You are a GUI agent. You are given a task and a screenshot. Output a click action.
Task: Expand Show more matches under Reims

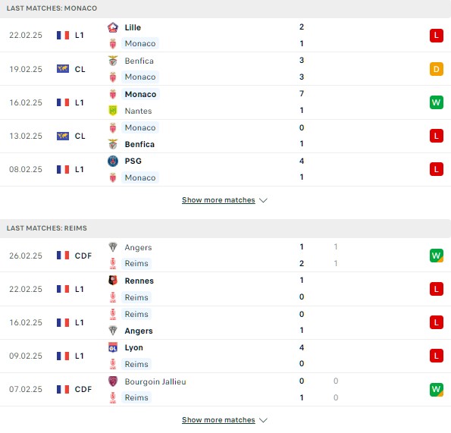(218, 420)
